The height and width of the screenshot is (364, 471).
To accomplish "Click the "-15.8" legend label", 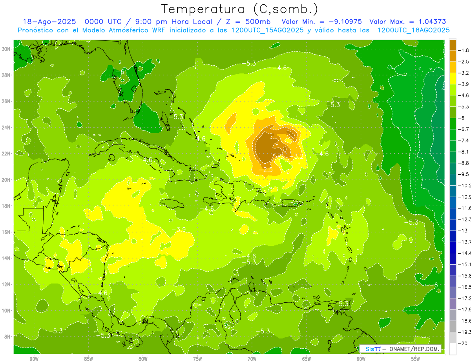I will coord(465,276).
